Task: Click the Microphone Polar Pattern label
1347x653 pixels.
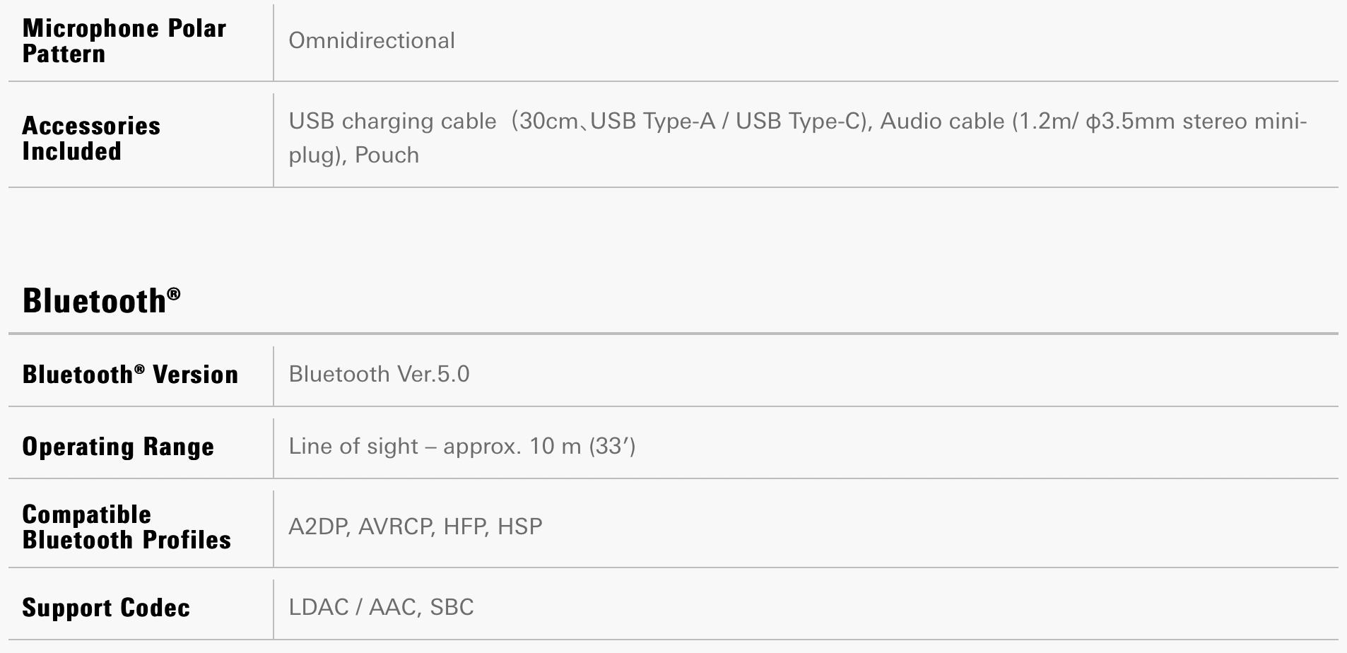Action: coord(124,41)
